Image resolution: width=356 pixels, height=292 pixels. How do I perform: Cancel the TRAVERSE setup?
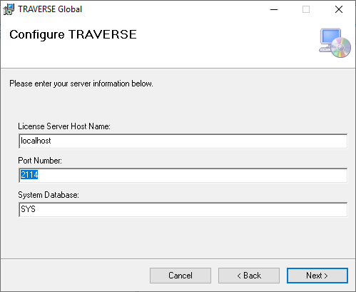[x=180, y=276]
